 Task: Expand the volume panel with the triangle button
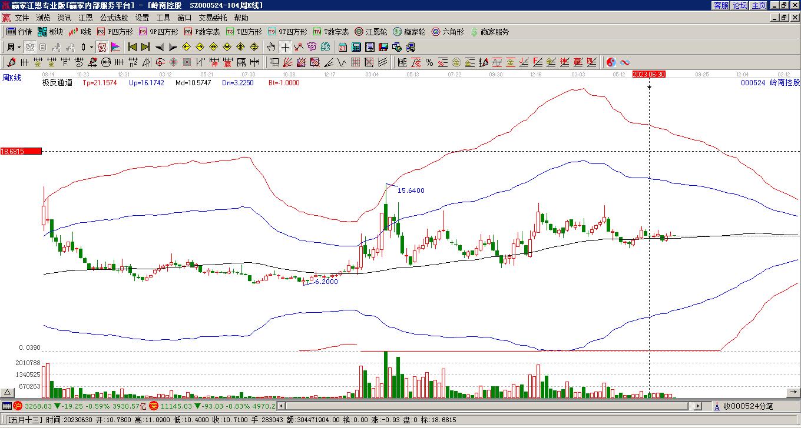[8, 392]
